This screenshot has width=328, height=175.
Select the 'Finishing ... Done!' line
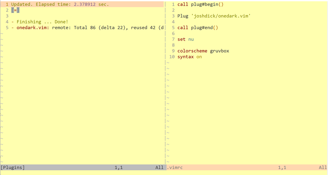(42, 22)
